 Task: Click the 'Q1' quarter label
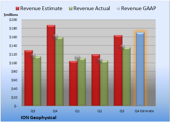point(77,111)
